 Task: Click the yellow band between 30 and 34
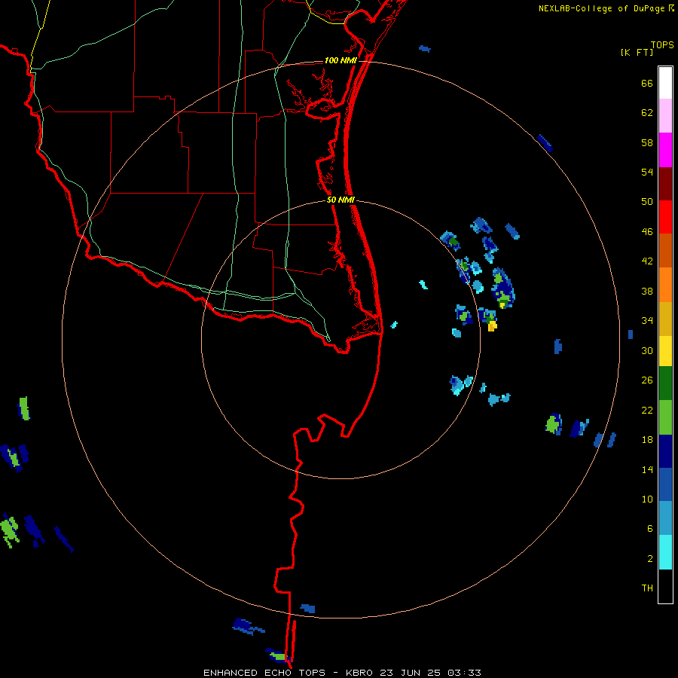(665, 351)
